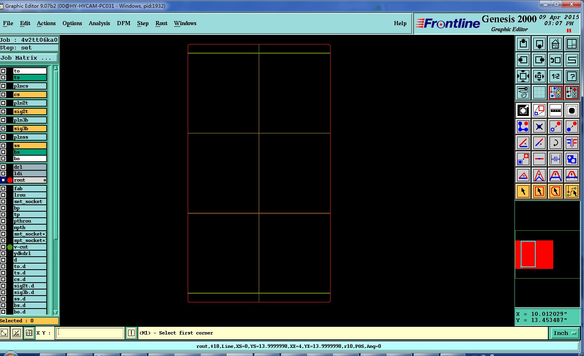584x356 pixels.
Task: Open the DFM menu
Action: (x=124, y=23)
